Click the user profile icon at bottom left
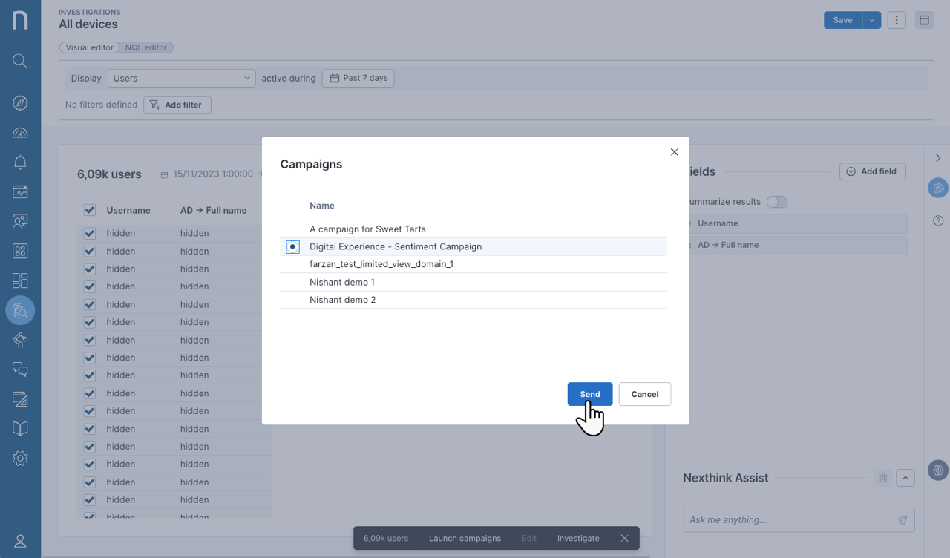Screen dimensions: 950x558 [x=20, y=542]
